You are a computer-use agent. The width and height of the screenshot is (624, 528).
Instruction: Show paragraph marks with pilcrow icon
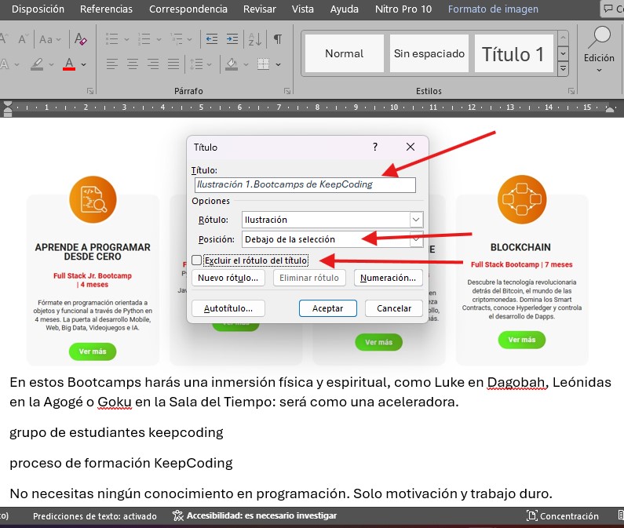(x=278, y=39)
